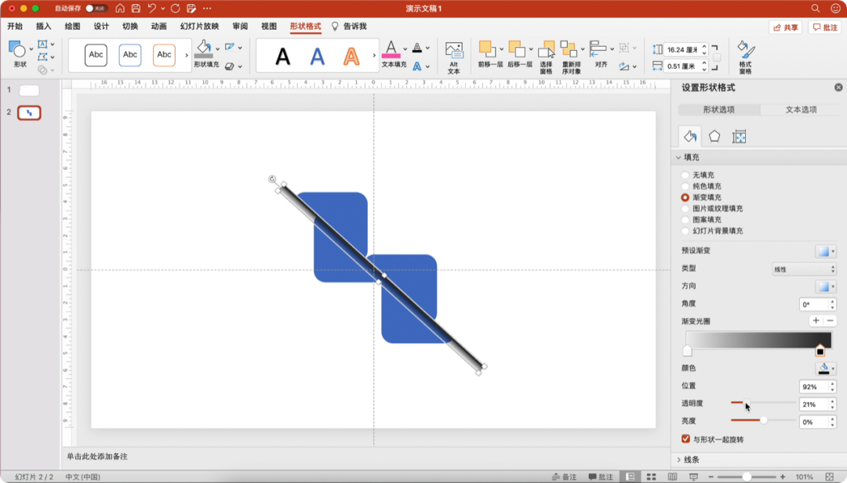The height and width of the screenshot is (483, 847).
Task: Adjust the Transparency slider handle
Action: (746, 402)
